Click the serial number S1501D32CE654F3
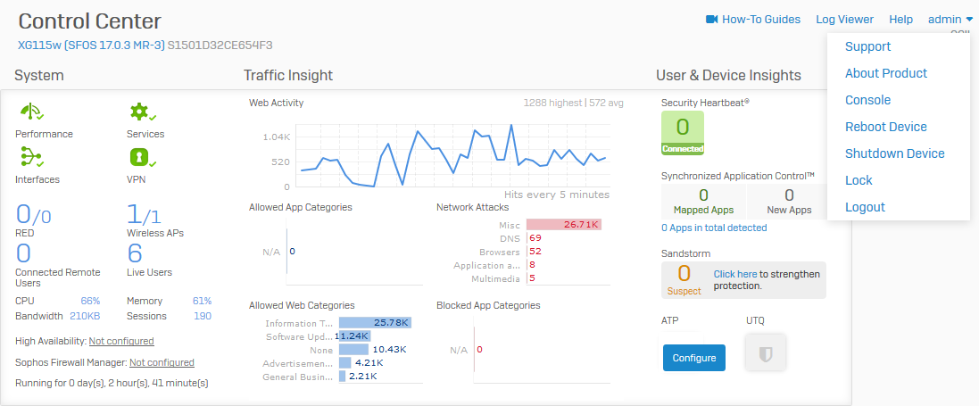 [x=220, y=45]
